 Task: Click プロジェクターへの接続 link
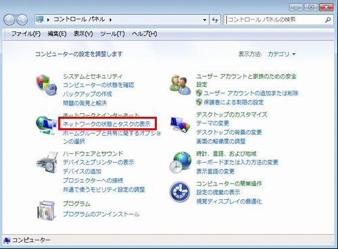coord(93,180)
